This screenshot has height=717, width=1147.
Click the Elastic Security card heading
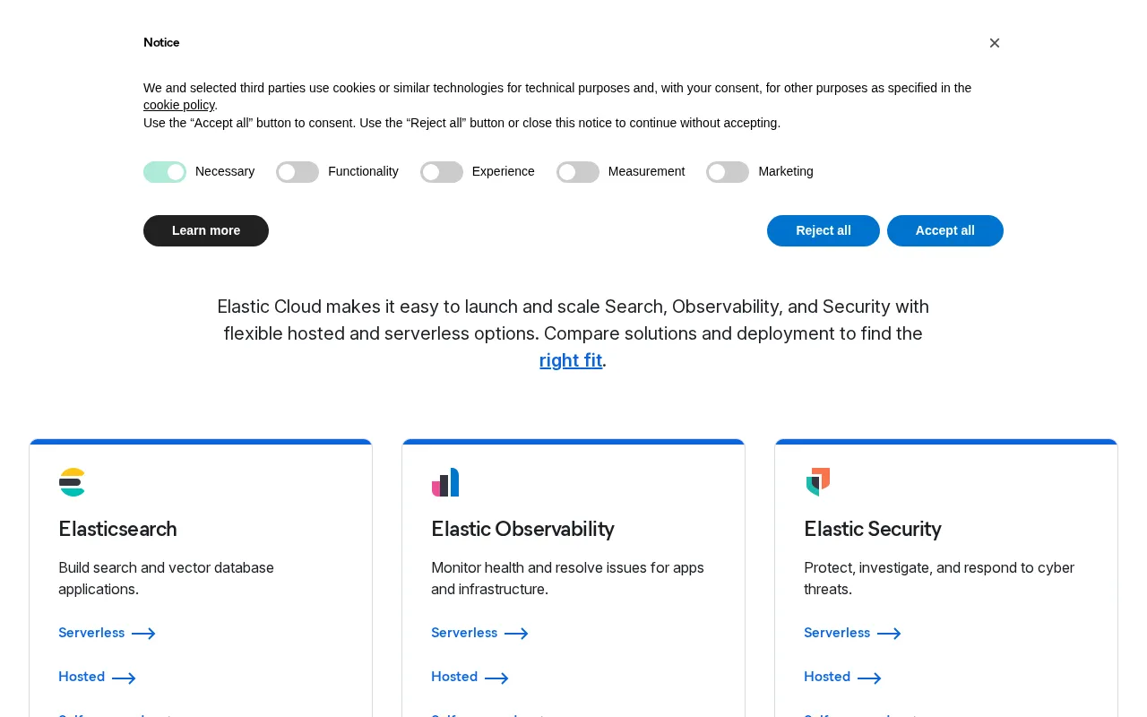[873, 529]
